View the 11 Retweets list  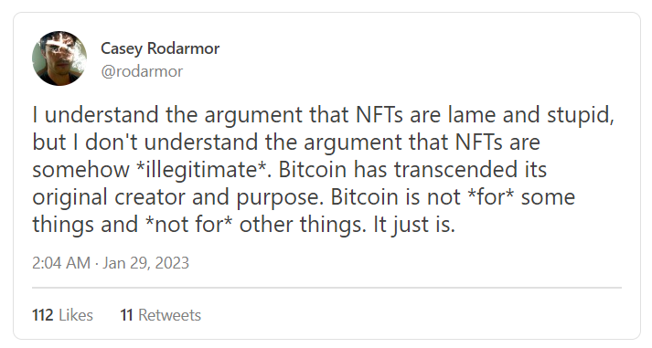[161, 315]
